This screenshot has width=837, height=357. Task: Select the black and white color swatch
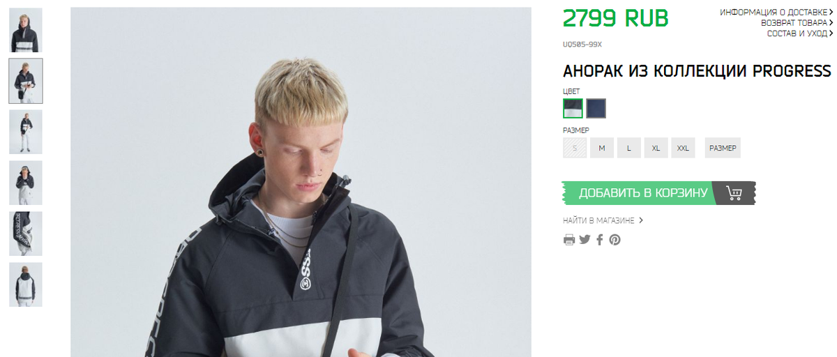573,109
